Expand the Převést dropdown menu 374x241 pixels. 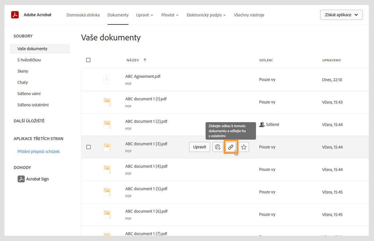pyautogui.click(x=170, y=15)
